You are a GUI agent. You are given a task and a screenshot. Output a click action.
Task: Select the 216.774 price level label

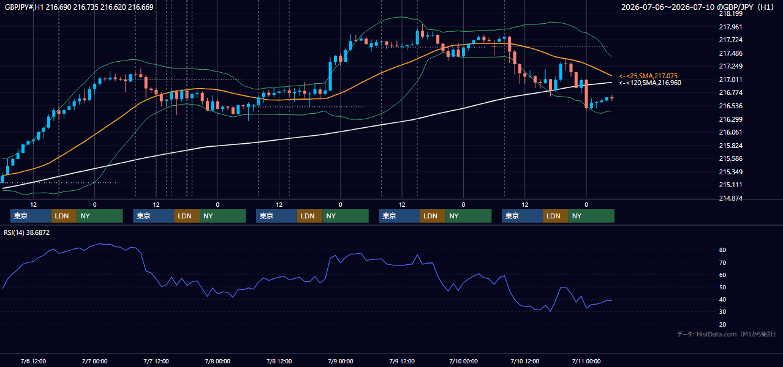(x=731, y=92)
